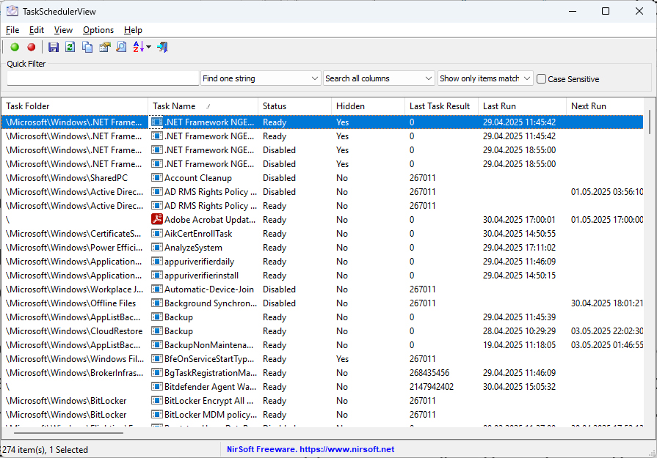Open the Show only items match dropdown

[x=485, y=78]
